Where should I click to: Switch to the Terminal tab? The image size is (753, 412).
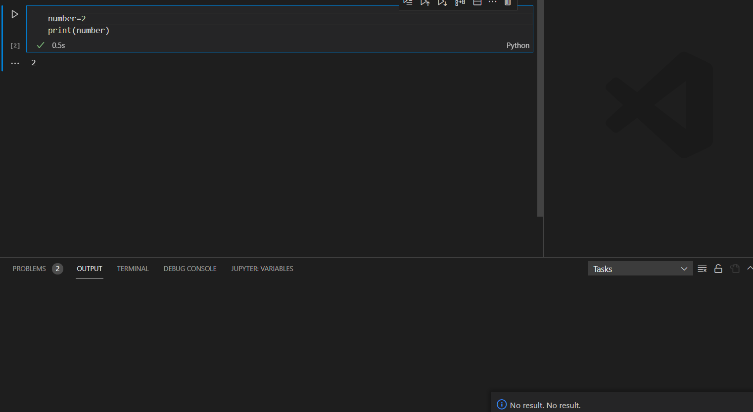point(133,269)
